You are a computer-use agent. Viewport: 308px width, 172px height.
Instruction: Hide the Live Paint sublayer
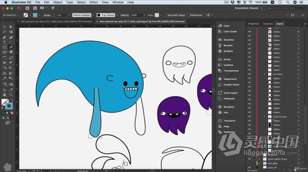pyautogui.click(x=249, y=74)
